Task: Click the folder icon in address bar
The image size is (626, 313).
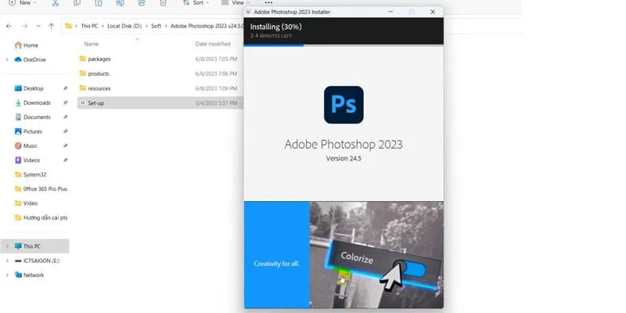Action: [68, 26]
